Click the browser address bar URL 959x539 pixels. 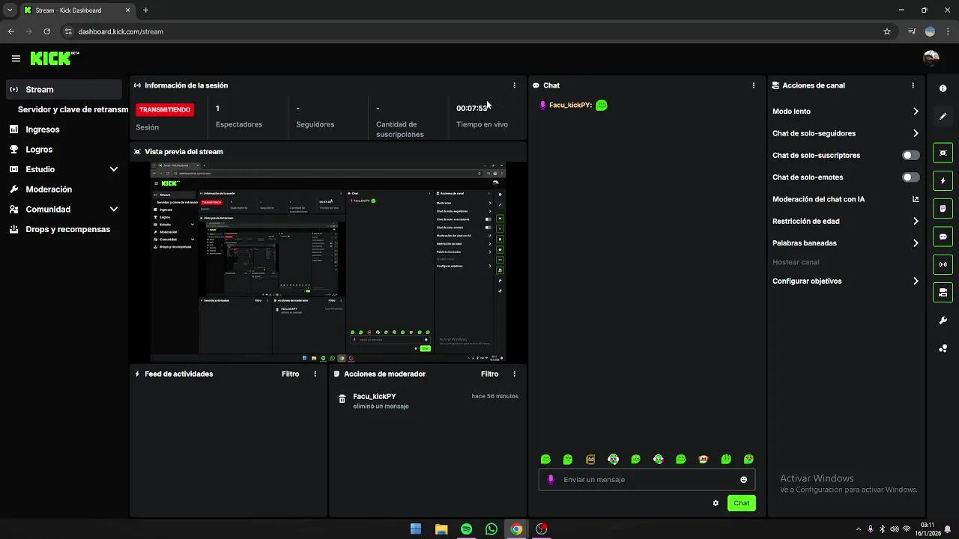click(121, 31)
